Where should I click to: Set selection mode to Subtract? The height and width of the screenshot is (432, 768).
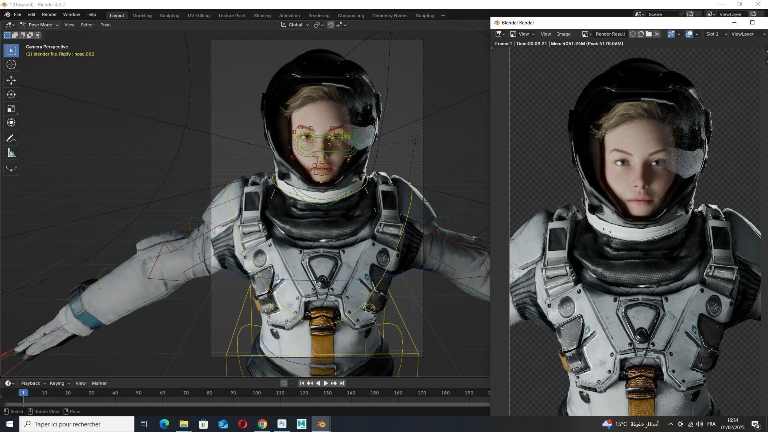click(x=22, y=35)
